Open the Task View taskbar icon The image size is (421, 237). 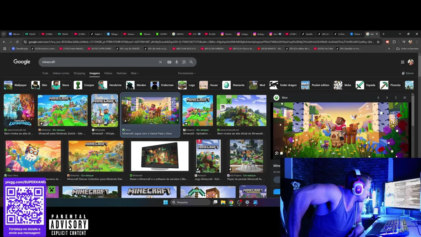[215, 202]
